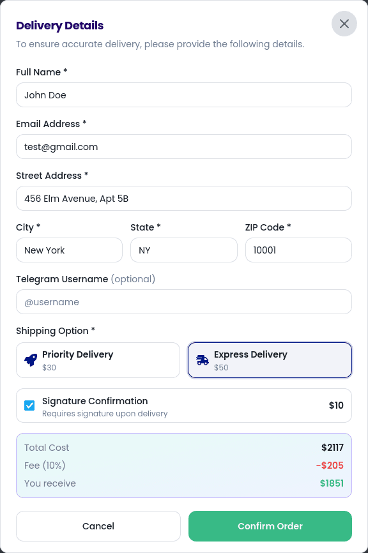Select the Express Delivery shipping option
The height and width of the screenshot is (553, 368).
[x=270, y=360]
